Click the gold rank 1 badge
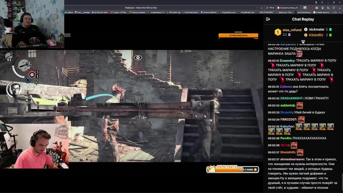343x193 pixels. pos(278,32)
